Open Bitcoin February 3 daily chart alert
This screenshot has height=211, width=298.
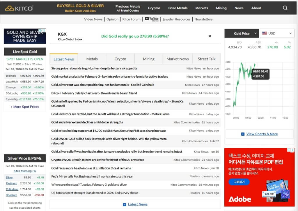pyautogui.click(x=94, y=93)
